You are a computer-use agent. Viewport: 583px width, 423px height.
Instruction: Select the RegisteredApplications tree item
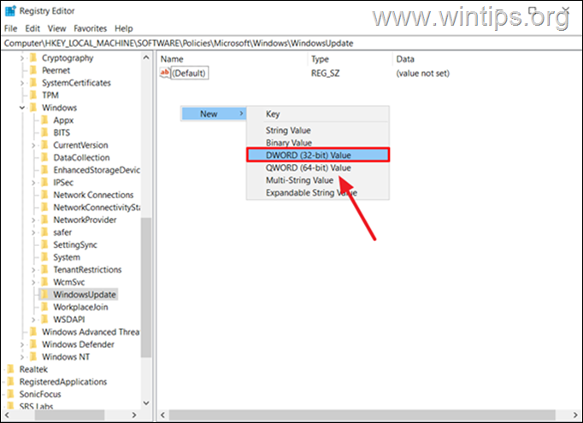tap(63, 382)
